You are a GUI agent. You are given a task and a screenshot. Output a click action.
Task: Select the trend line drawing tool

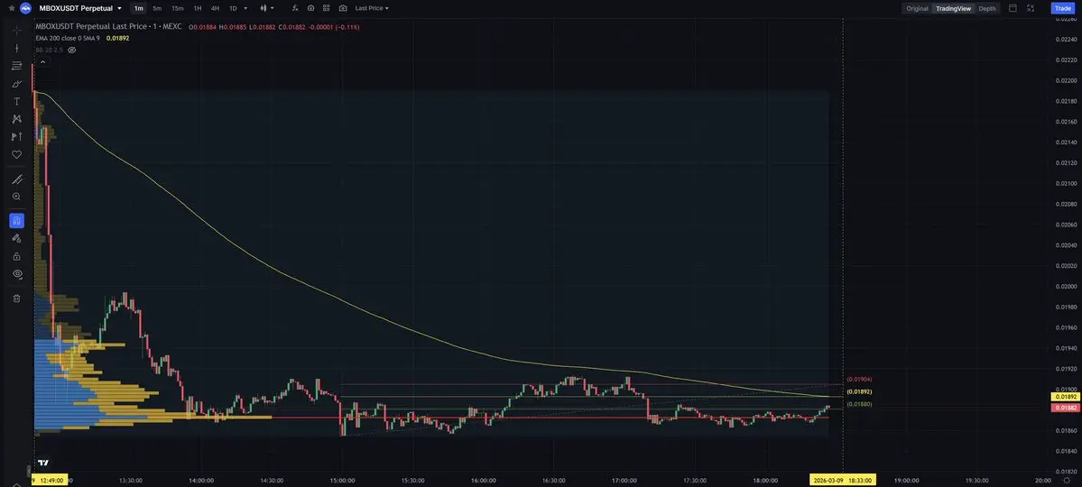coord(16,49)
